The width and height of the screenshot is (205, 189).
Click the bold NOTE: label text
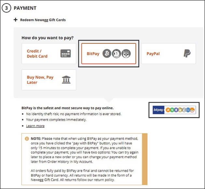click(x=35, y=138)
